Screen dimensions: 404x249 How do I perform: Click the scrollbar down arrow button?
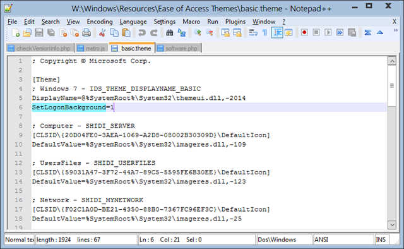(x=392, y=225)
